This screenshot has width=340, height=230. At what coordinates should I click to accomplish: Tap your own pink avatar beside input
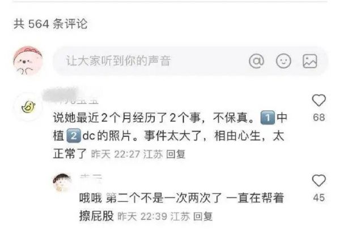pyautogui.click(x=28, y=60)
